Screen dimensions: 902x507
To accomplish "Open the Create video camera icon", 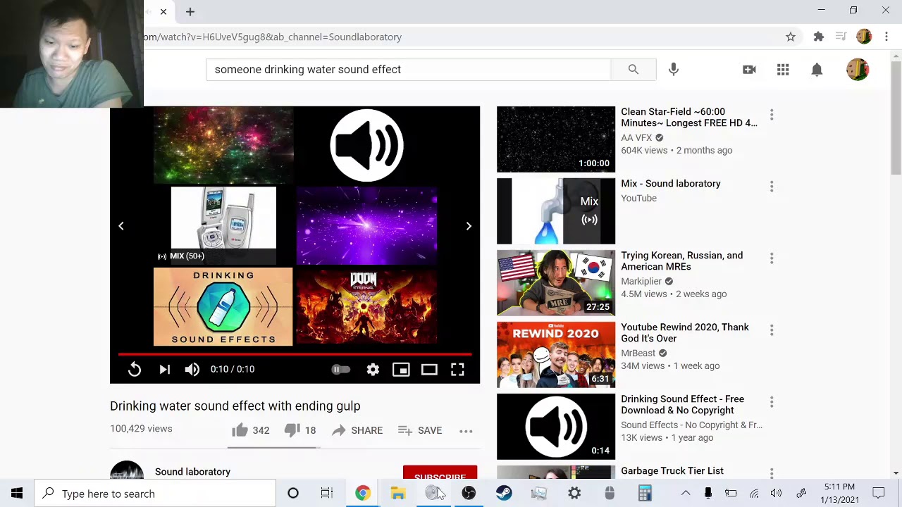I will click(x=749, y=70).
